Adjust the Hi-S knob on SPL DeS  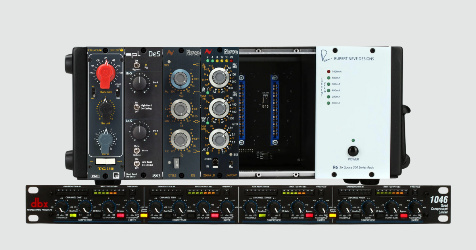pos(139,84)
